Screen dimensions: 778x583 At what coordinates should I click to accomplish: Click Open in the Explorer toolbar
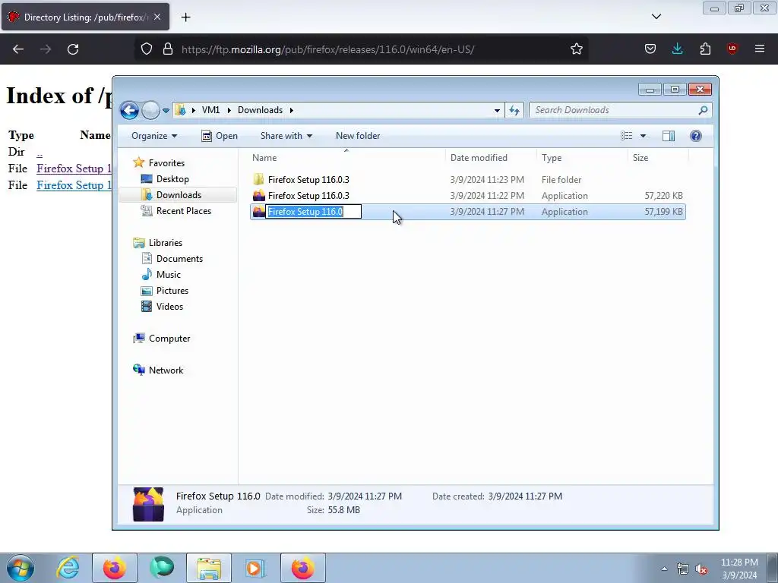coord(220,136)
